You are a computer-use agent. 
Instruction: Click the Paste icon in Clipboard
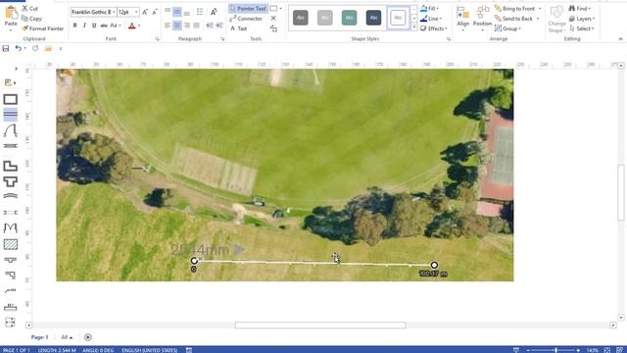11,16
